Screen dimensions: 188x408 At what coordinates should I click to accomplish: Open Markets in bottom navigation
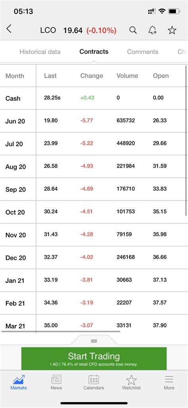tap(19, 382)
